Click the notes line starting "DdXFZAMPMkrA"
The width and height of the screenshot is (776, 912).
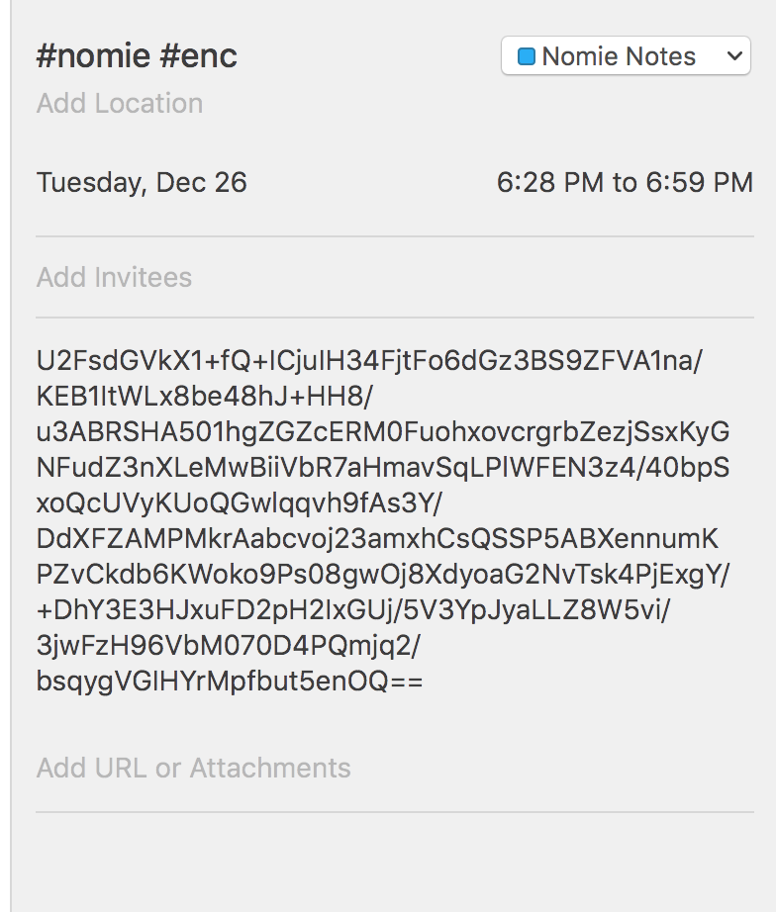pos(378,540)
